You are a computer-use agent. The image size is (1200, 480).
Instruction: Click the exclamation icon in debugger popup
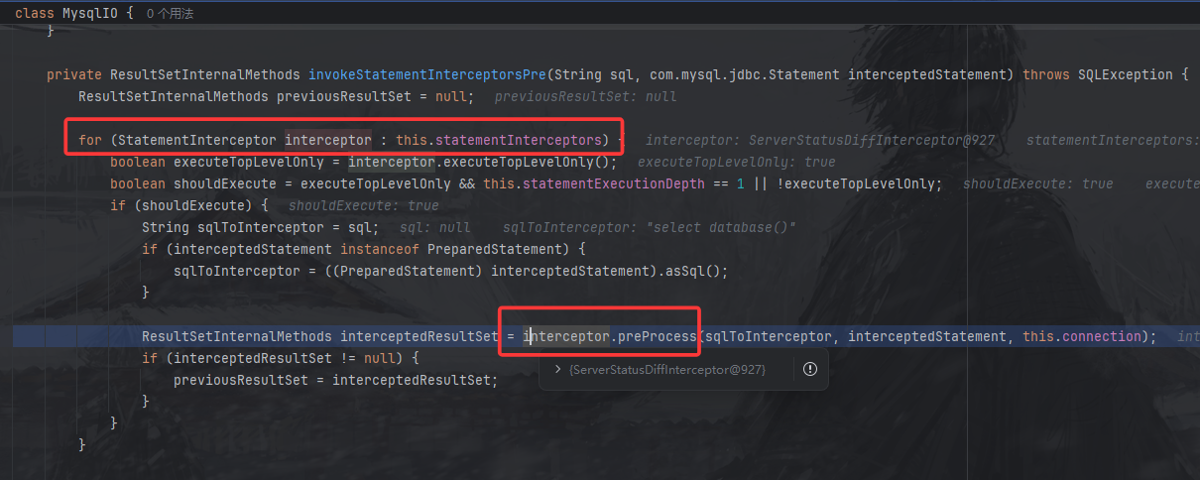coord(809,369)
